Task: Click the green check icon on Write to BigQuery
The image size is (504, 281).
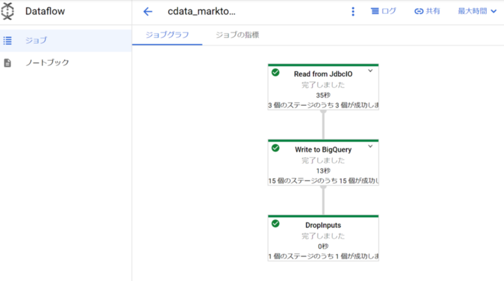Action: [276, 148]
